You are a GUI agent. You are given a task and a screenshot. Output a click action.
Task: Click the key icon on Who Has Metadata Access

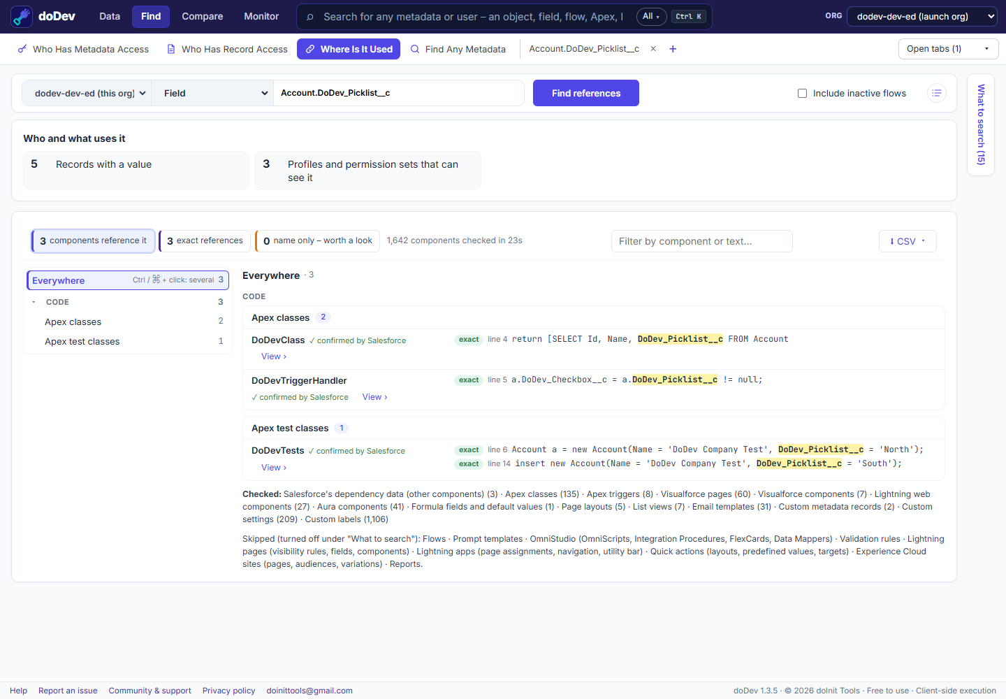click(x=22, y=49)
